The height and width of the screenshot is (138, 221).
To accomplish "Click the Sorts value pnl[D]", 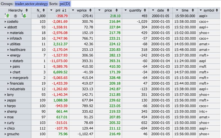I will tap(65, 4).
